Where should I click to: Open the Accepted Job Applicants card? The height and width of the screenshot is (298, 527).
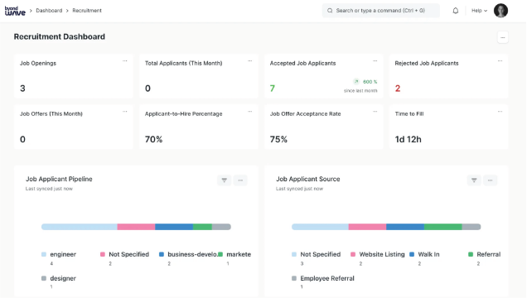[x=324, y=76]
